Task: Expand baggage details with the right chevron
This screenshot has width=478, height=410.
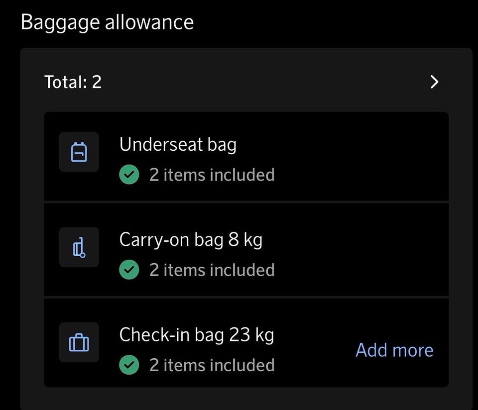Action: point(434,82)
